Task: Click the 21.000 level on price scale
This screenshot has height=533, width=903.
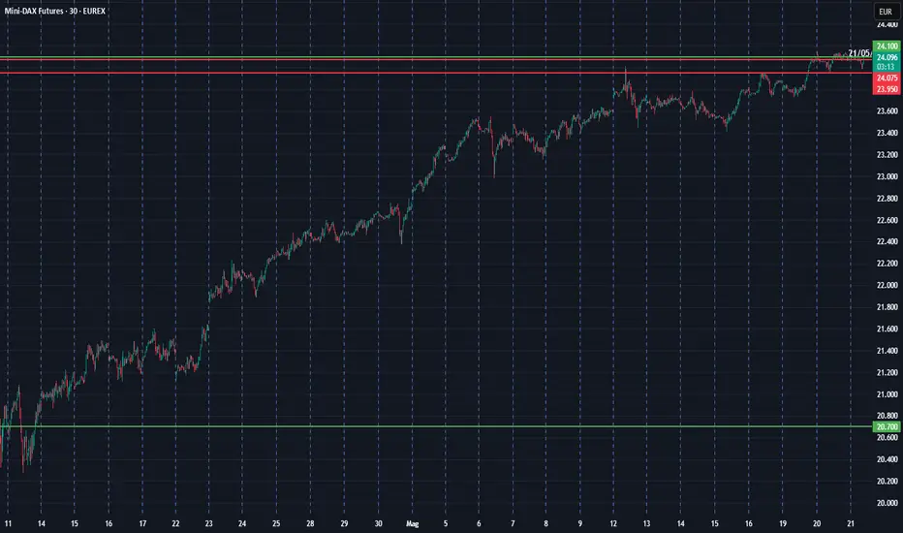Action: [x=886, y=394]
